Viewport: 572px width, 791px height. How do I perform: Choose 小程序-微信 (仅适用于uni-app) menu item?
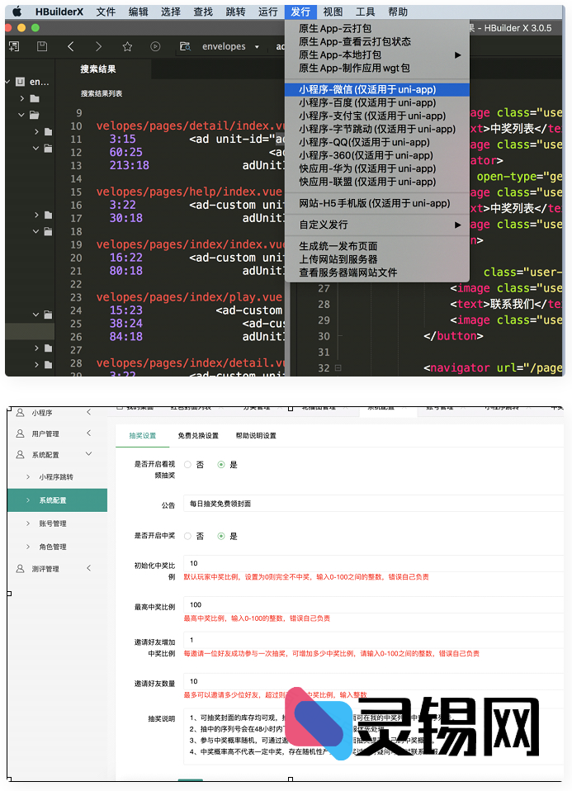tap(367, 89)
